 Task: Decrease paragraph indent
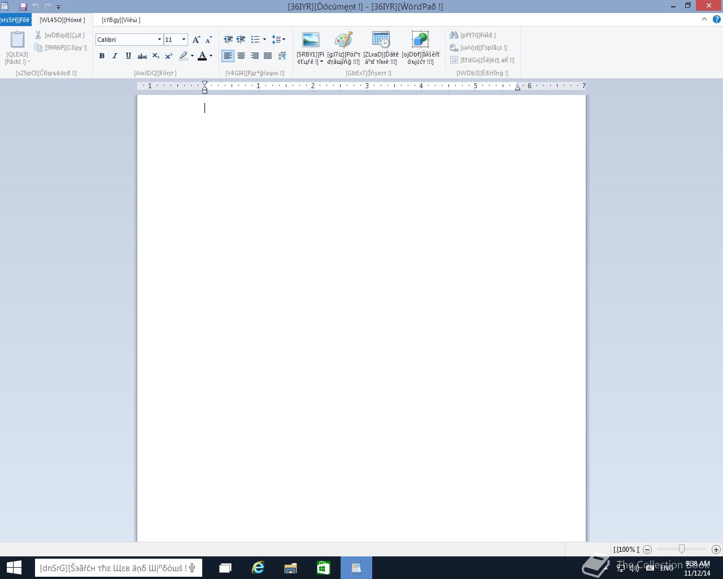point(228,40)
